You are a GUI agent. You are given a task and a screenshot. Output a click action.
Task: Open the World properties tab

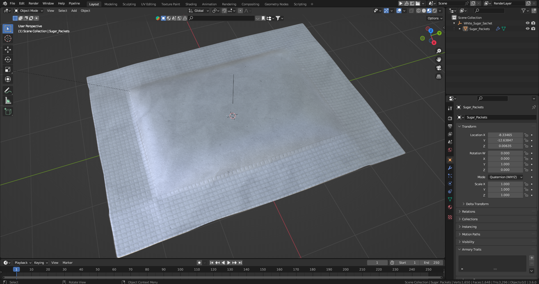click(x=450, y=150)
